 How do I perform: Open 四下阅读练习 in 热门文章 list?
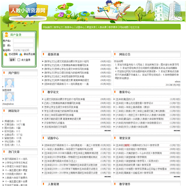tap(16, 159)
